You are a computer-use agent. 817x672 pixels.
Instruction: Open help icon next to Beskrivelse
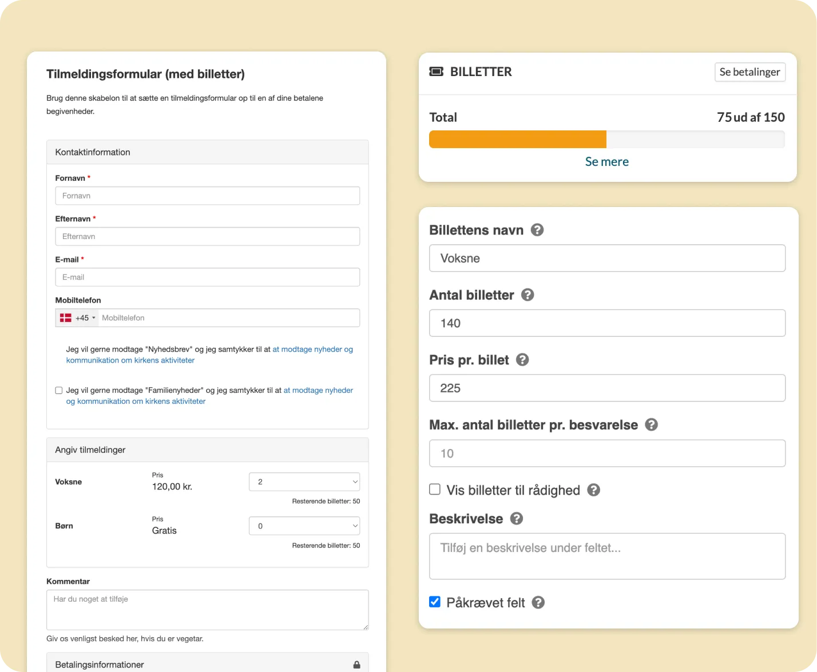[517, 518]
